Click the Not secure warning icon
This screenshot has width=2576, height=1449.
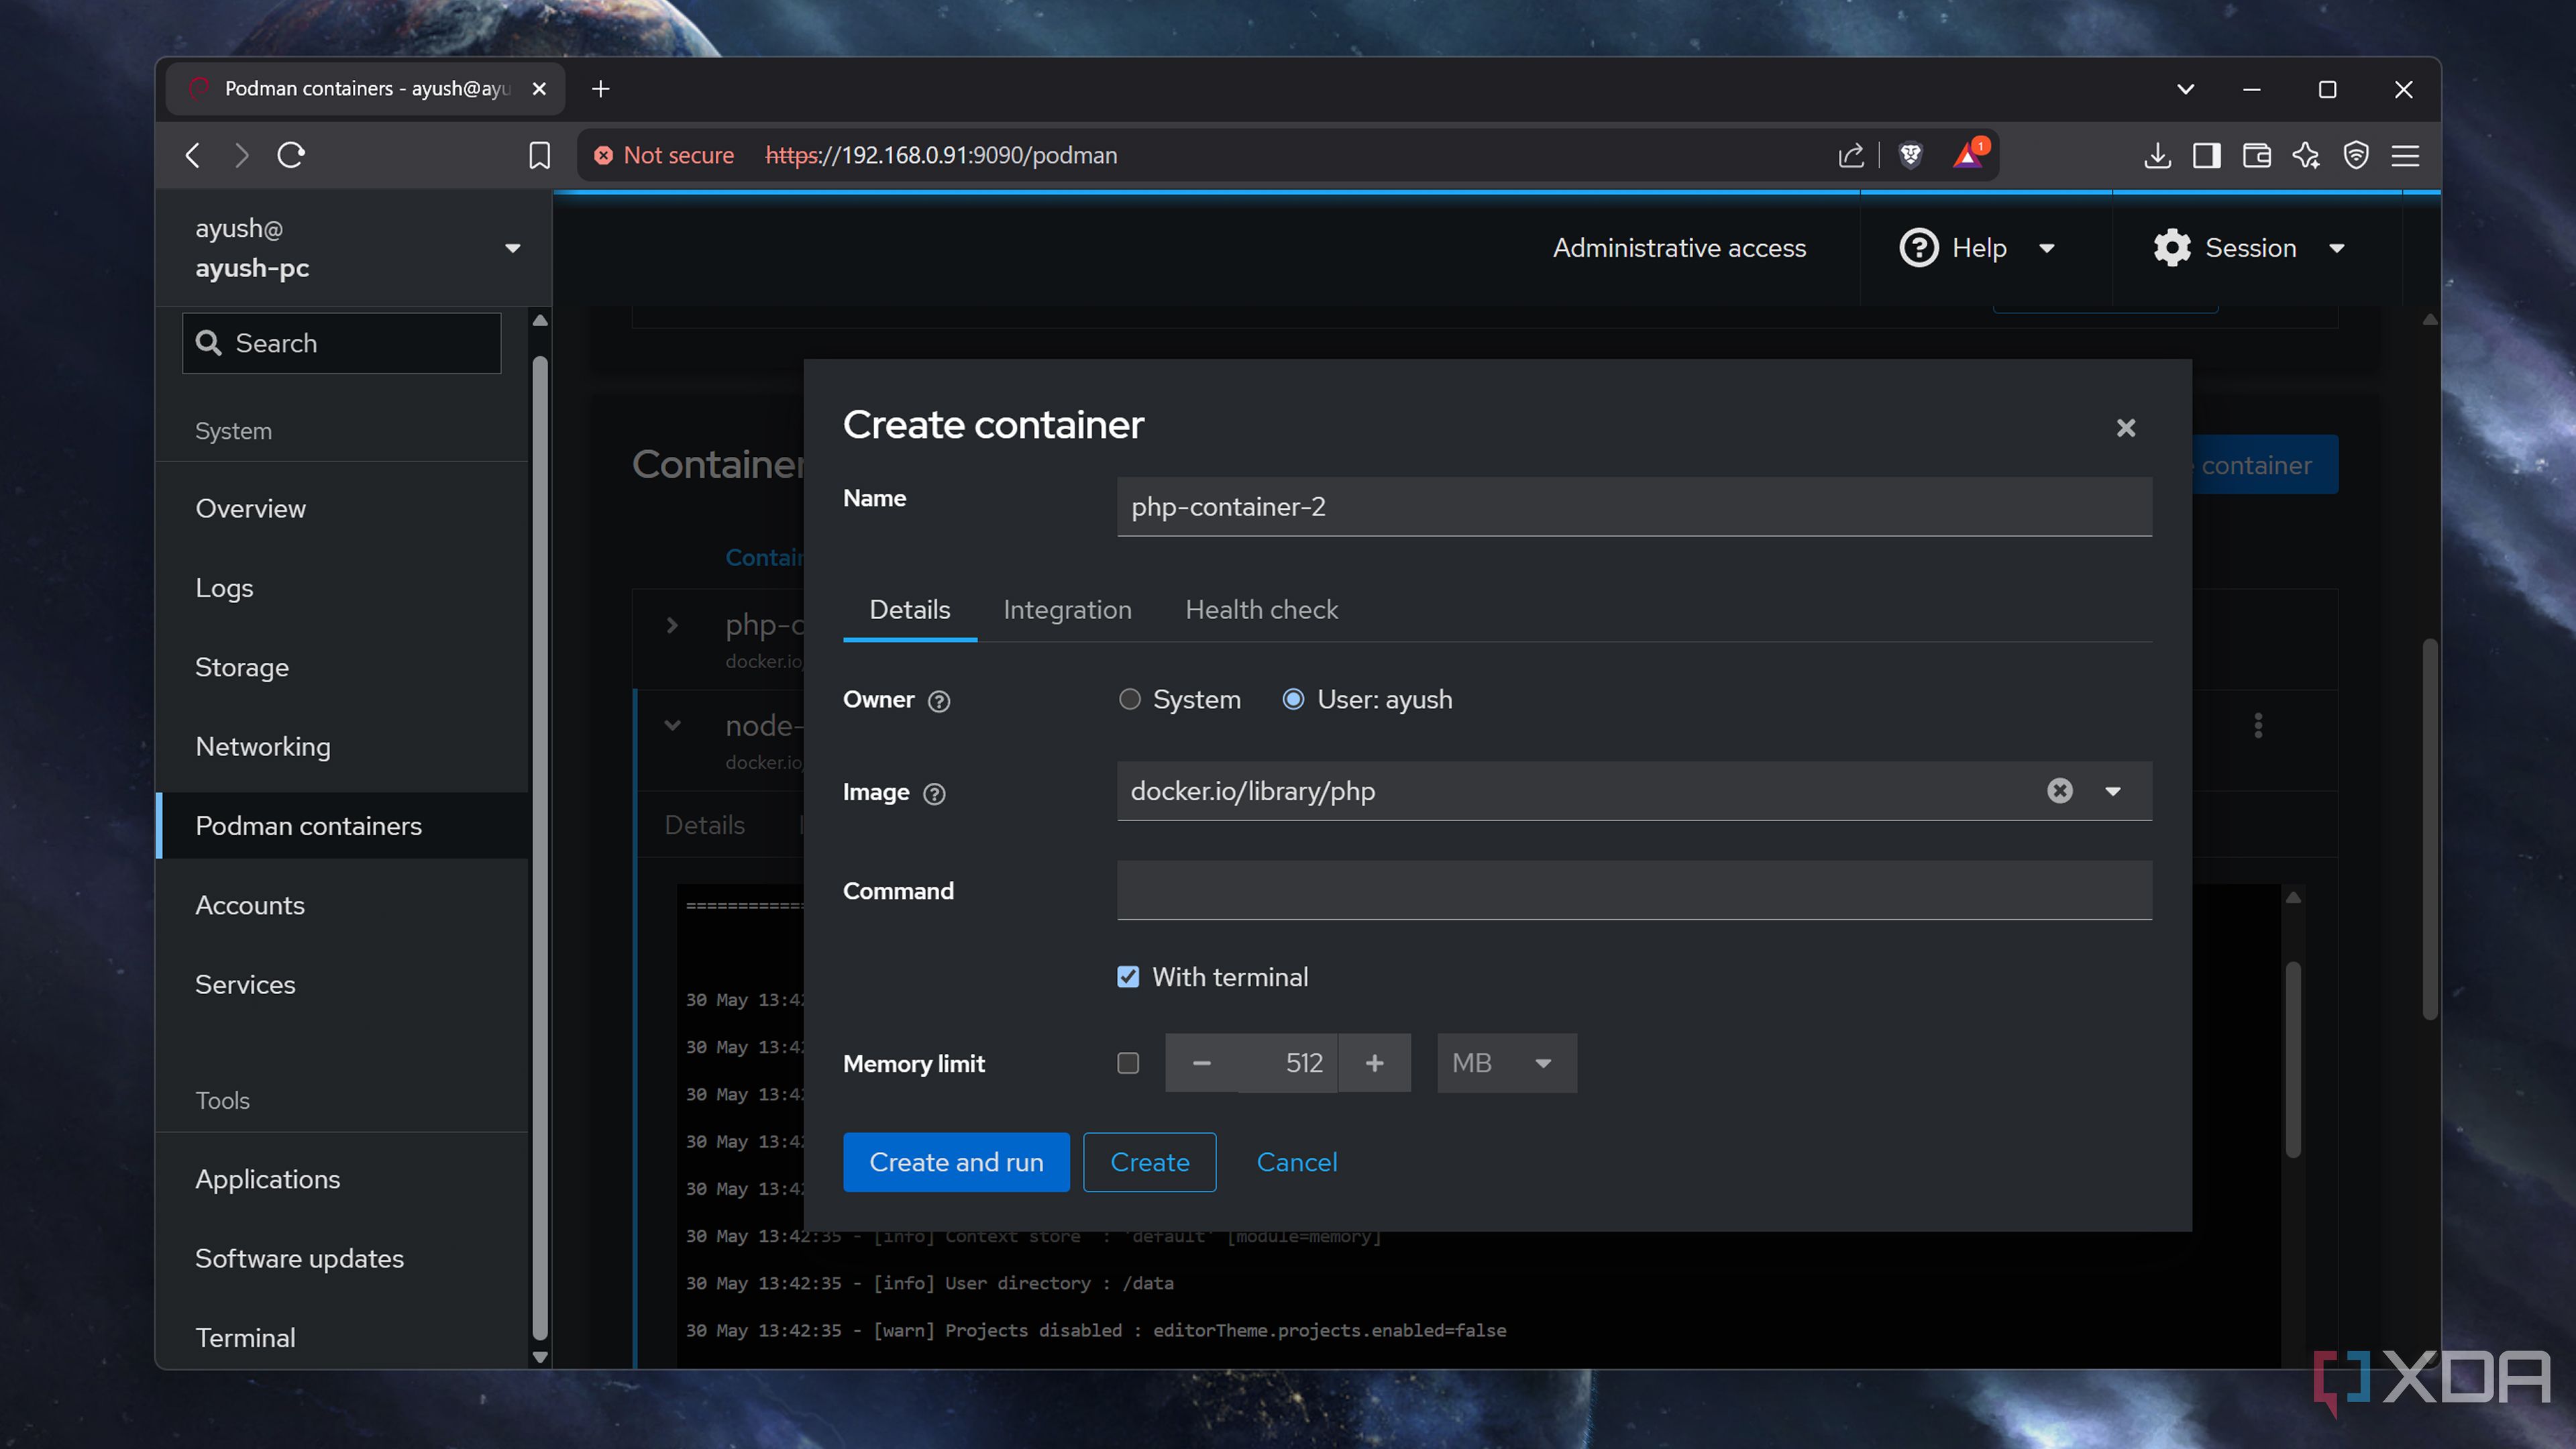603,155
